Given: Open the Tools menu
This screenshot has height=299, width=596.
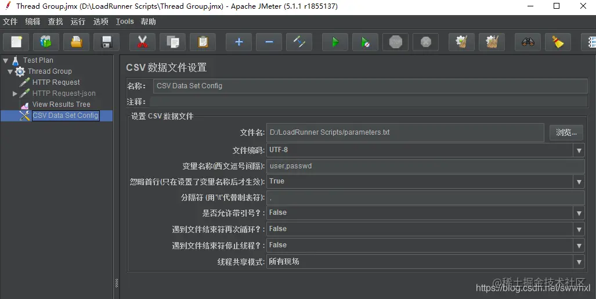Looking at the screenshot, I should 125,21.
